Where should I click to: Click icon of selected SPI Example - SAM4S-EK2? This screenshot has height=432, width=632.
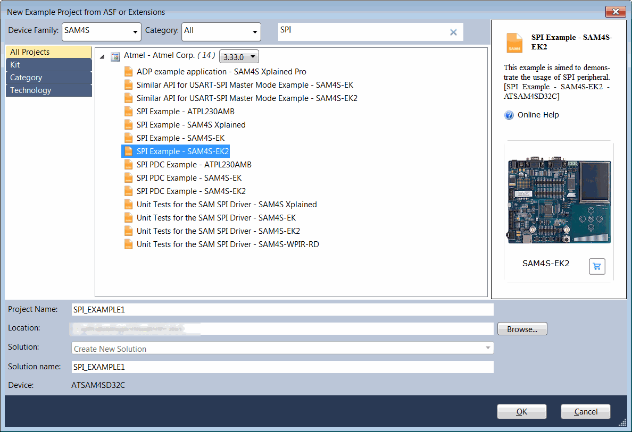(x=129, y=151)
